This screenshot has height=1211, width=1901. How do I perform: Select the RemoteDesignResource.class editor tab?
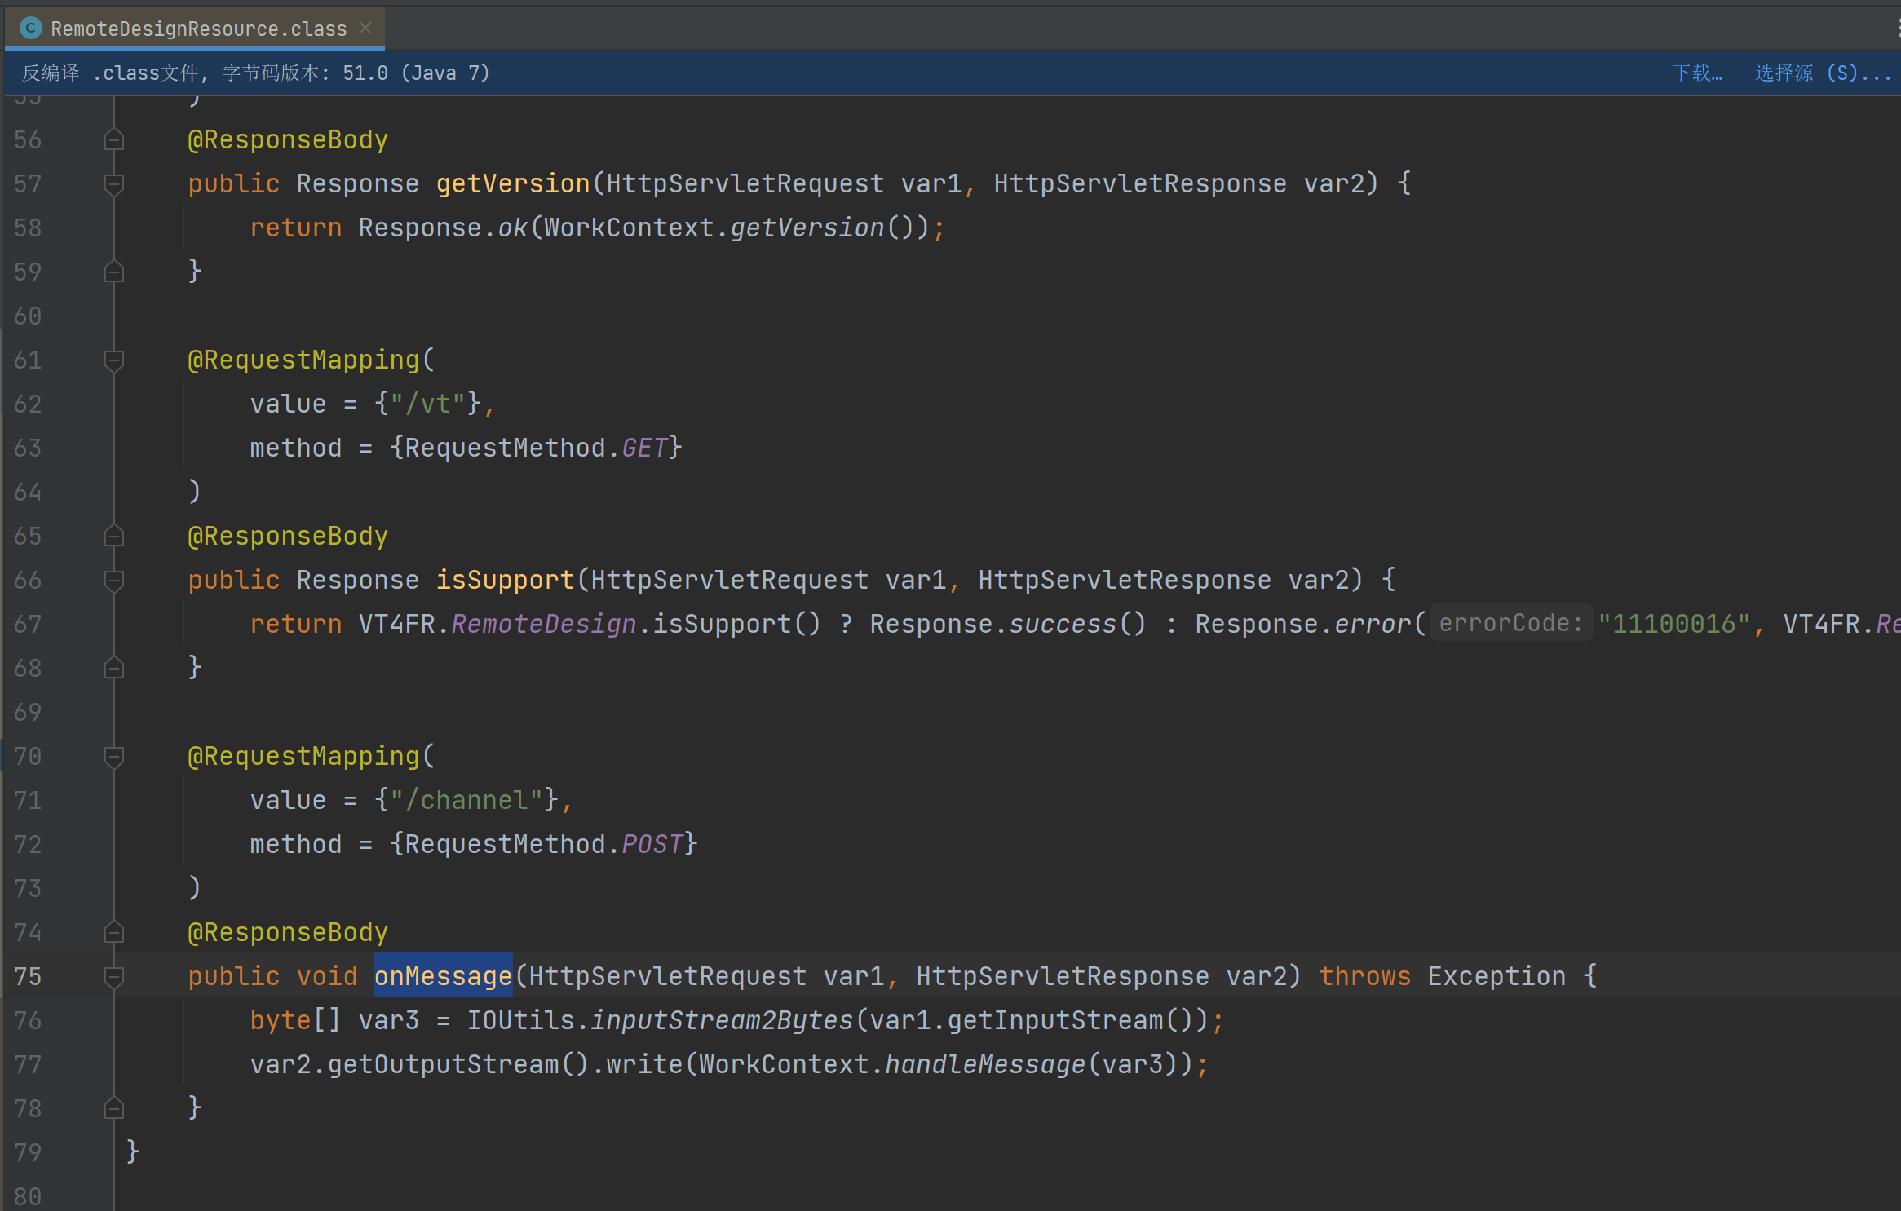click(198, 29)
